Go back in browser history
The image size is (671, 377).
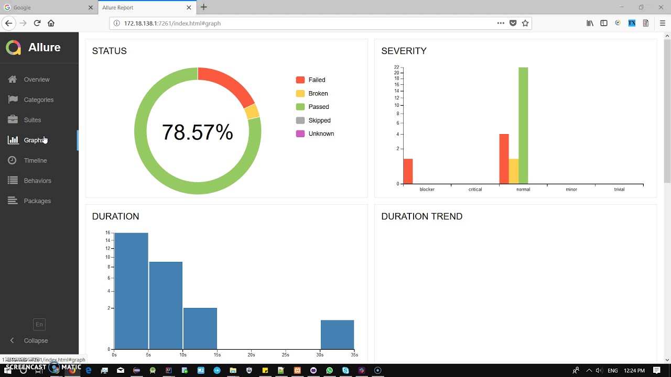point(8,23)
